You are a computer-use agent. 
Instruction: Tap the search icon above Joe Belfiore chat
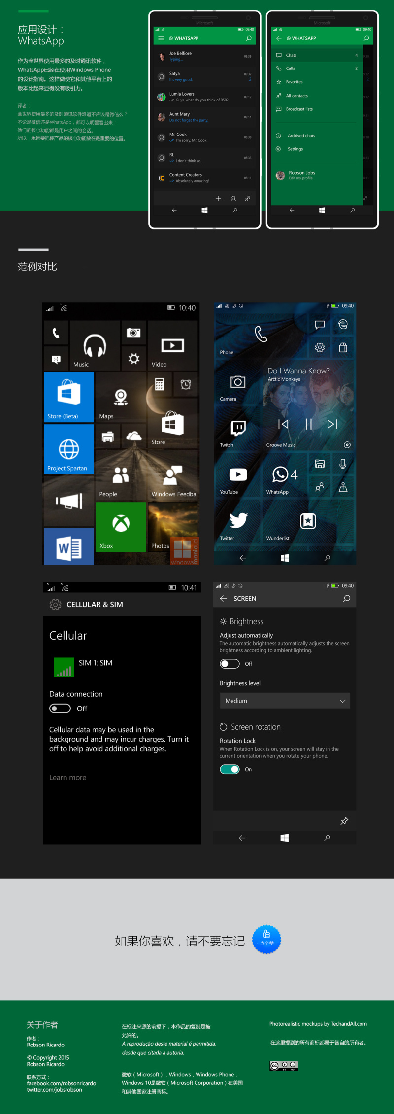[x=249, y=38]
